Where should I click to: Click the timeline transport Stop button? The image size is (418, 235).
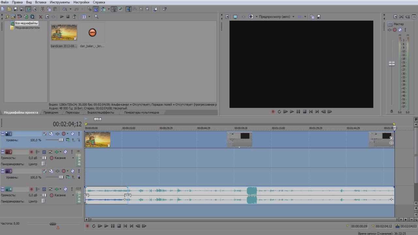pos(119,226)
